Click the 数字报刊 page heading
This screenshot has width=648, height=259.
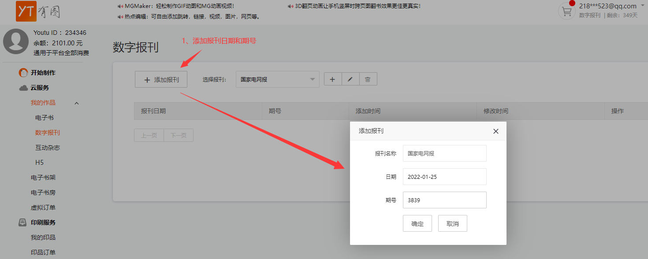(136, 47)
